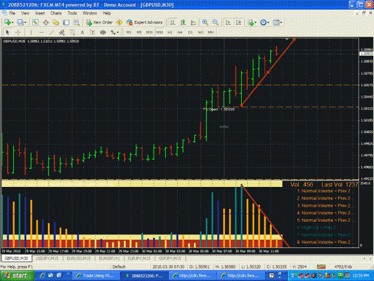Viewport: 374px width, 281px height.
Task: Toggle the Terminal panel icon
Action: click(x=66, y=22)
